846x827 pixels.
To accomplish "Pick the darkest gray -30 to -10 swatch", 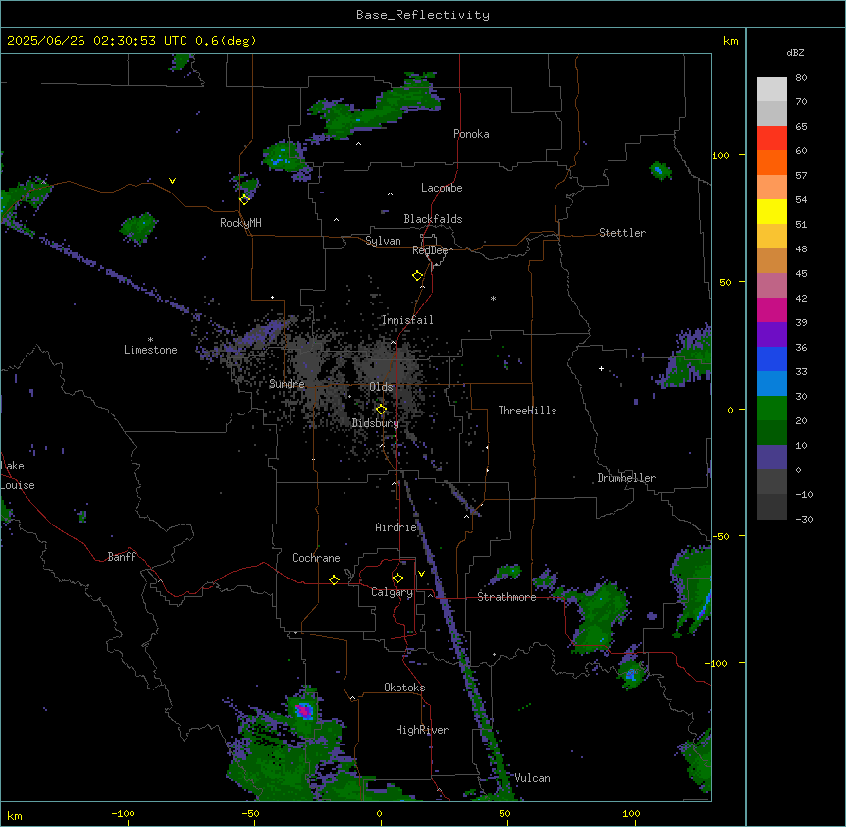I will (771, 507).
